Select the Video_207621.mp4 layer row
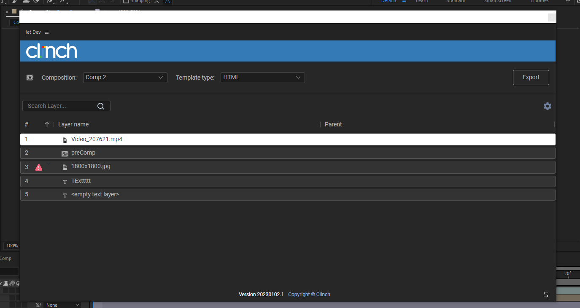 click(x=288, y=139)
